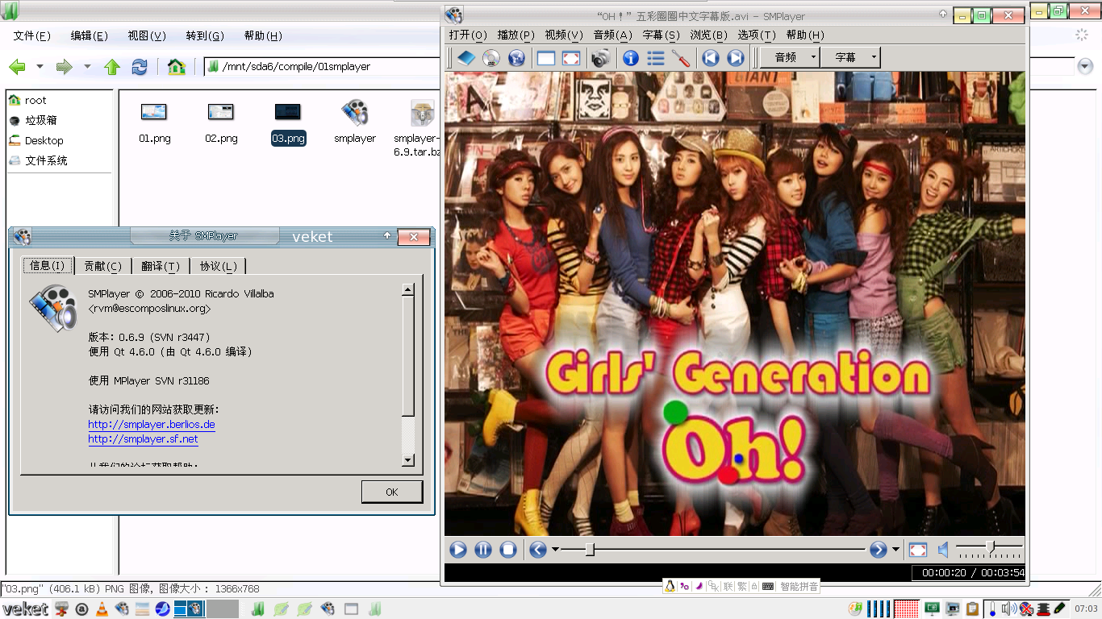Open the smplayer.berlios.de link
The height and width of the screenshot is (619, 1102).
pyautogui.click(x=152, y=424)
